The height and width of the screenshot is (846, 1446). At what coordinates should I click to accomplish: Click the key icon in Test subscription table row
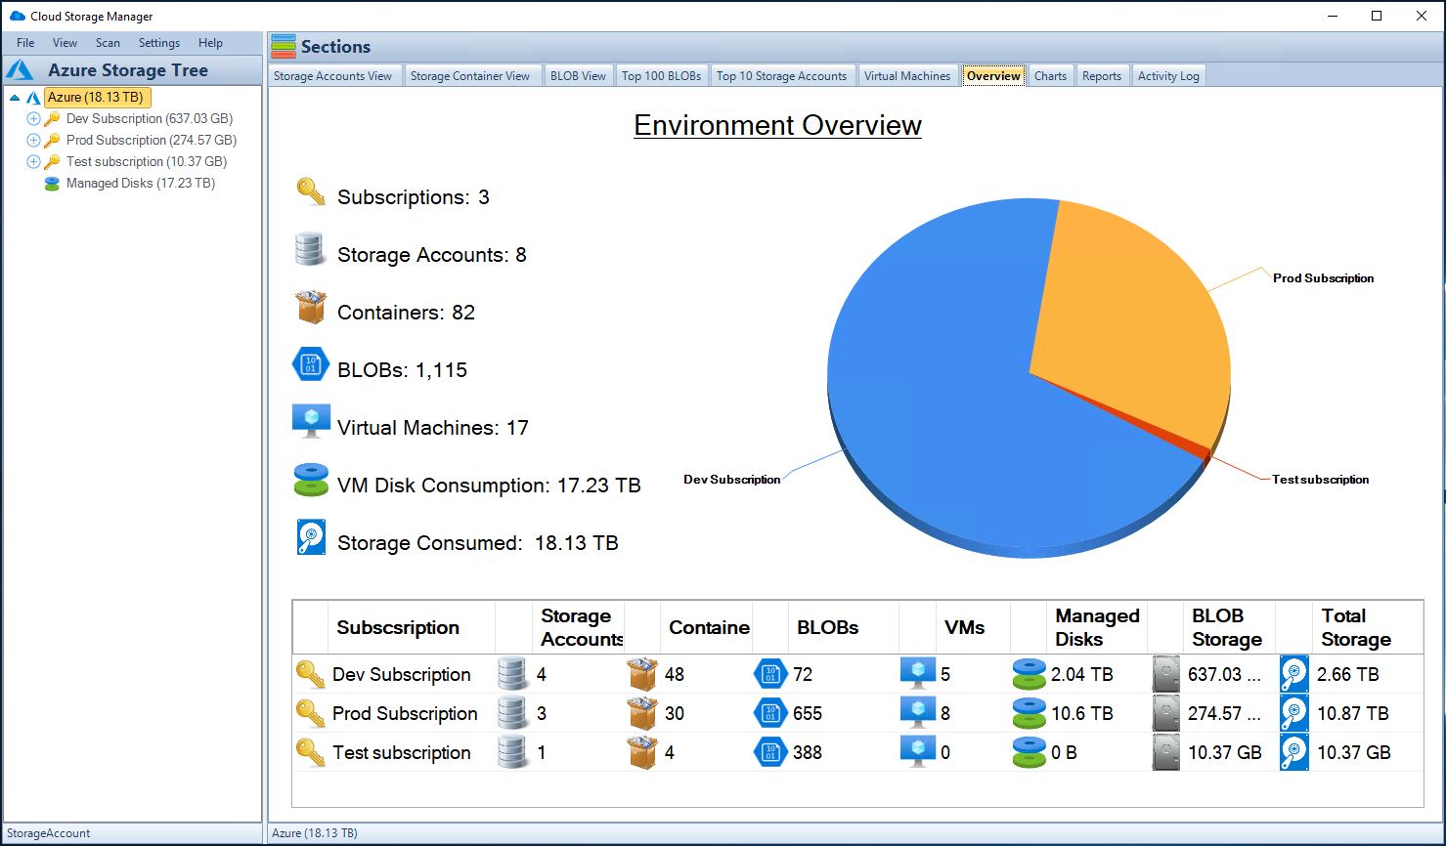pos(310,752)
